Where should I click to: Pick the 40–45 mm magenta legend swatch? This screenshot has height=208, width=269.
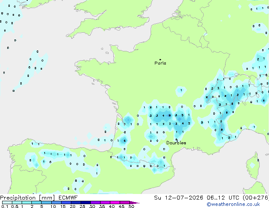pyautogui.click(x=115, y=202)
